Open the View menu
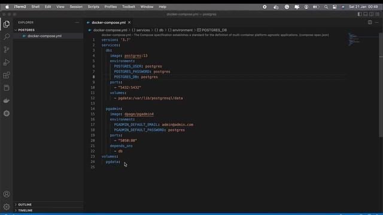 (x=60, y=7)
